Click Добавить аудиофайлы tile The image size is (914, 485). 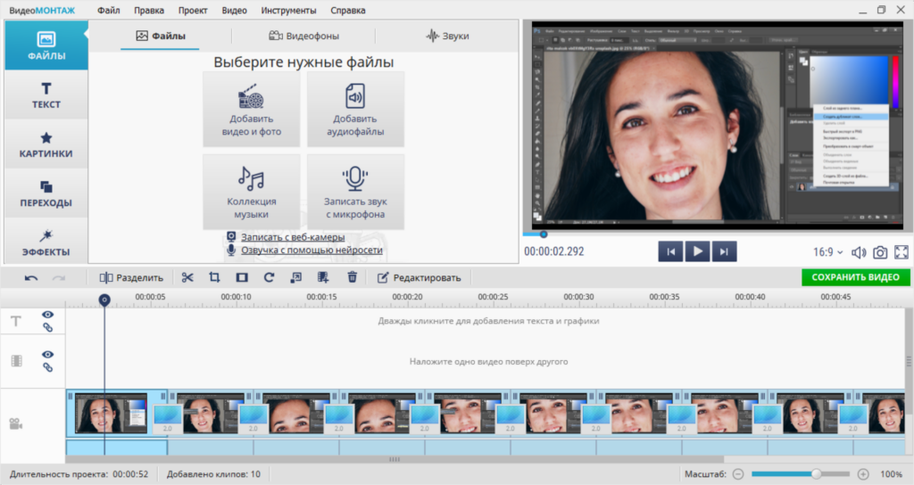click(355, 110)
